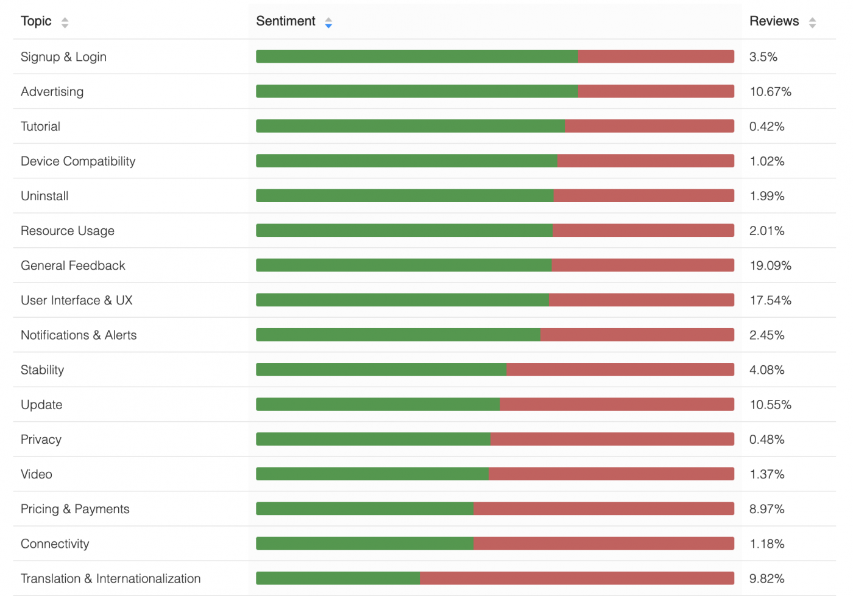Click the green sentiment segment for Stability
The height and width of the screenshot is (596, 853).
tap(381, 369)
